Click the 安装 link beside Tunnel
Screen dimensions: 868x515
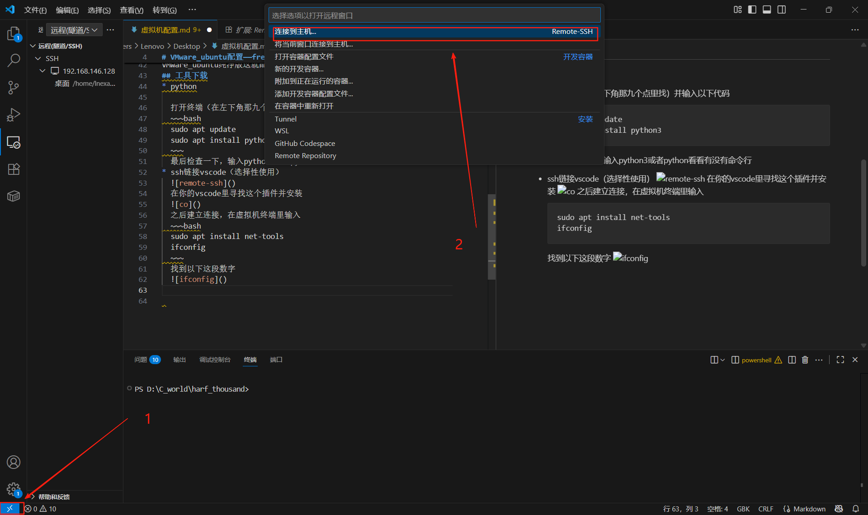585,119
